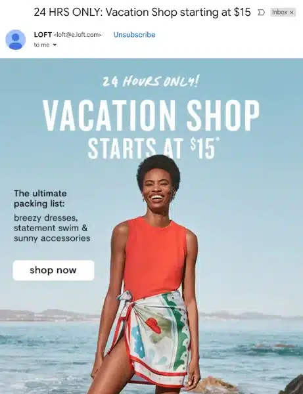Click the 'to me' recipient text
This screenshot has width=303, height=394.
[x=42, y=45]
